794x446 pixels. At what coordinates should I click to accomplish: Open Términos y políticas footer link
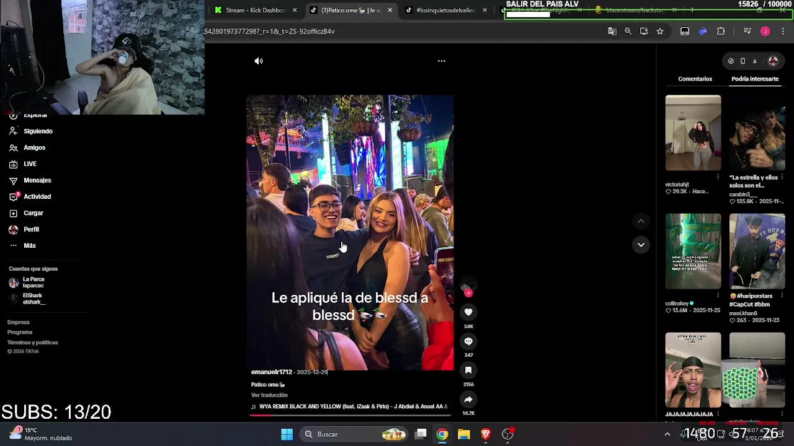33,343
